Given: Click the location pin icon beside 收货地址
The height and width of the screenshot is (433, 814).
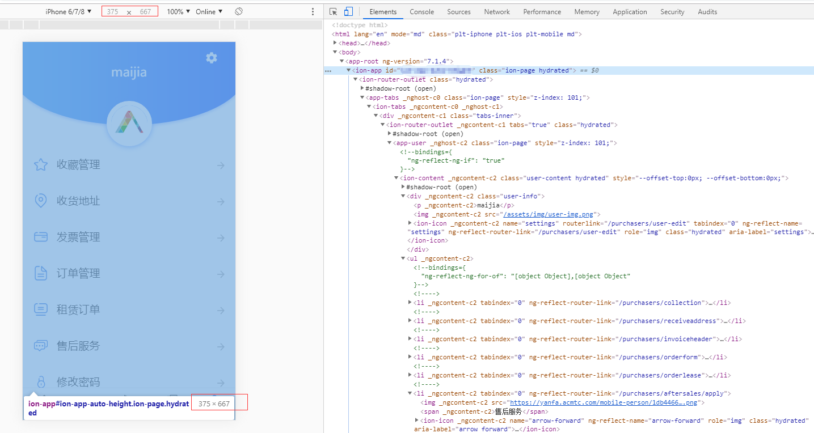Looking at the screenshot, I should (40, 201).
